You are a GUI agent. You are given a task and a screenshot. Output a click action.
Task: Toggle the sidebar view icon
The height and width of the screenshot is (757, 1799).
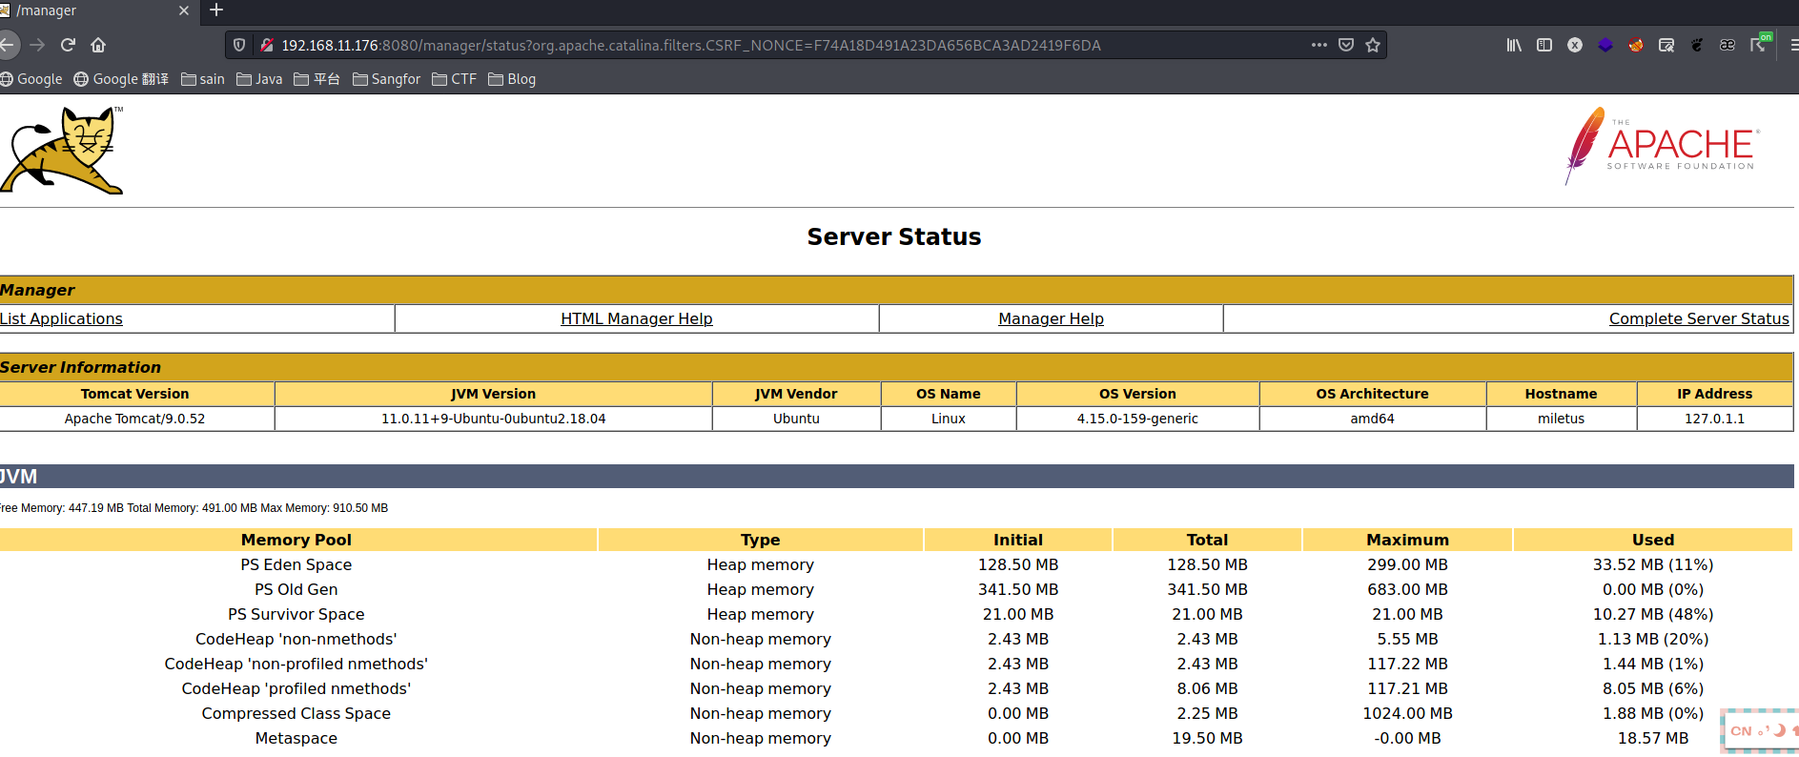(x=1544, y=45)
